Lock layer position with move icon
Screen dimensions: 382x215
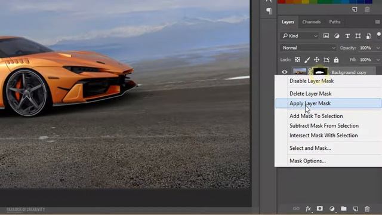coord(316,60)
